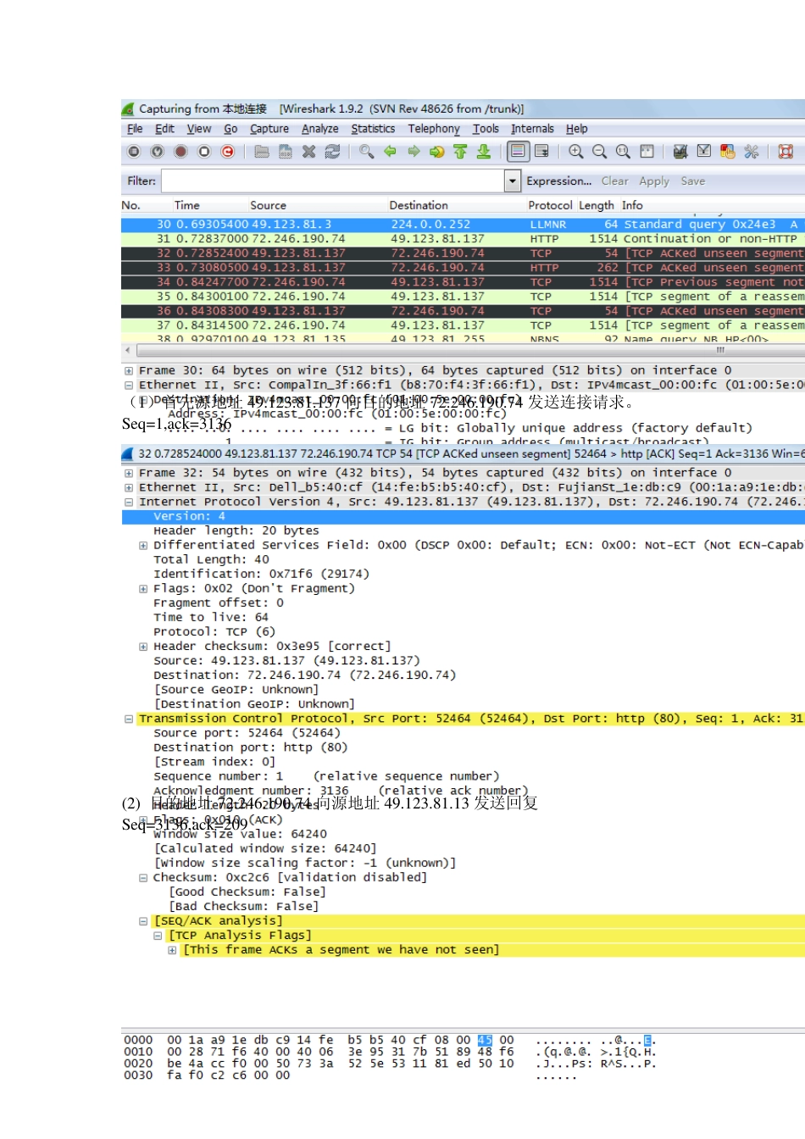Close the capture file icon
Viewport: 805px width, 1139px height.
click(309, 152)
